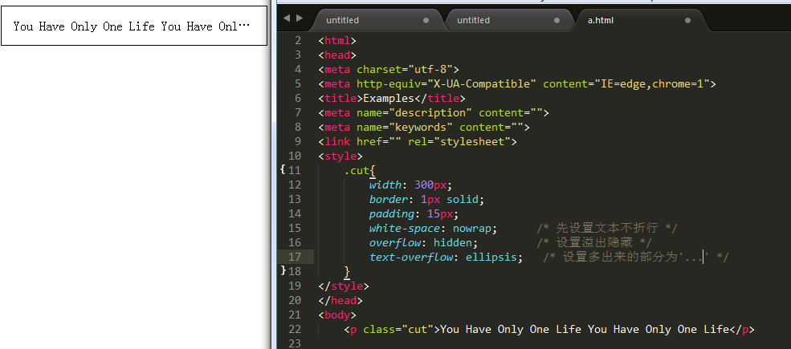The height and width of the screenshot is (349, 791).
Task: Click the ellipsis value
Action: tap(491, 258)
